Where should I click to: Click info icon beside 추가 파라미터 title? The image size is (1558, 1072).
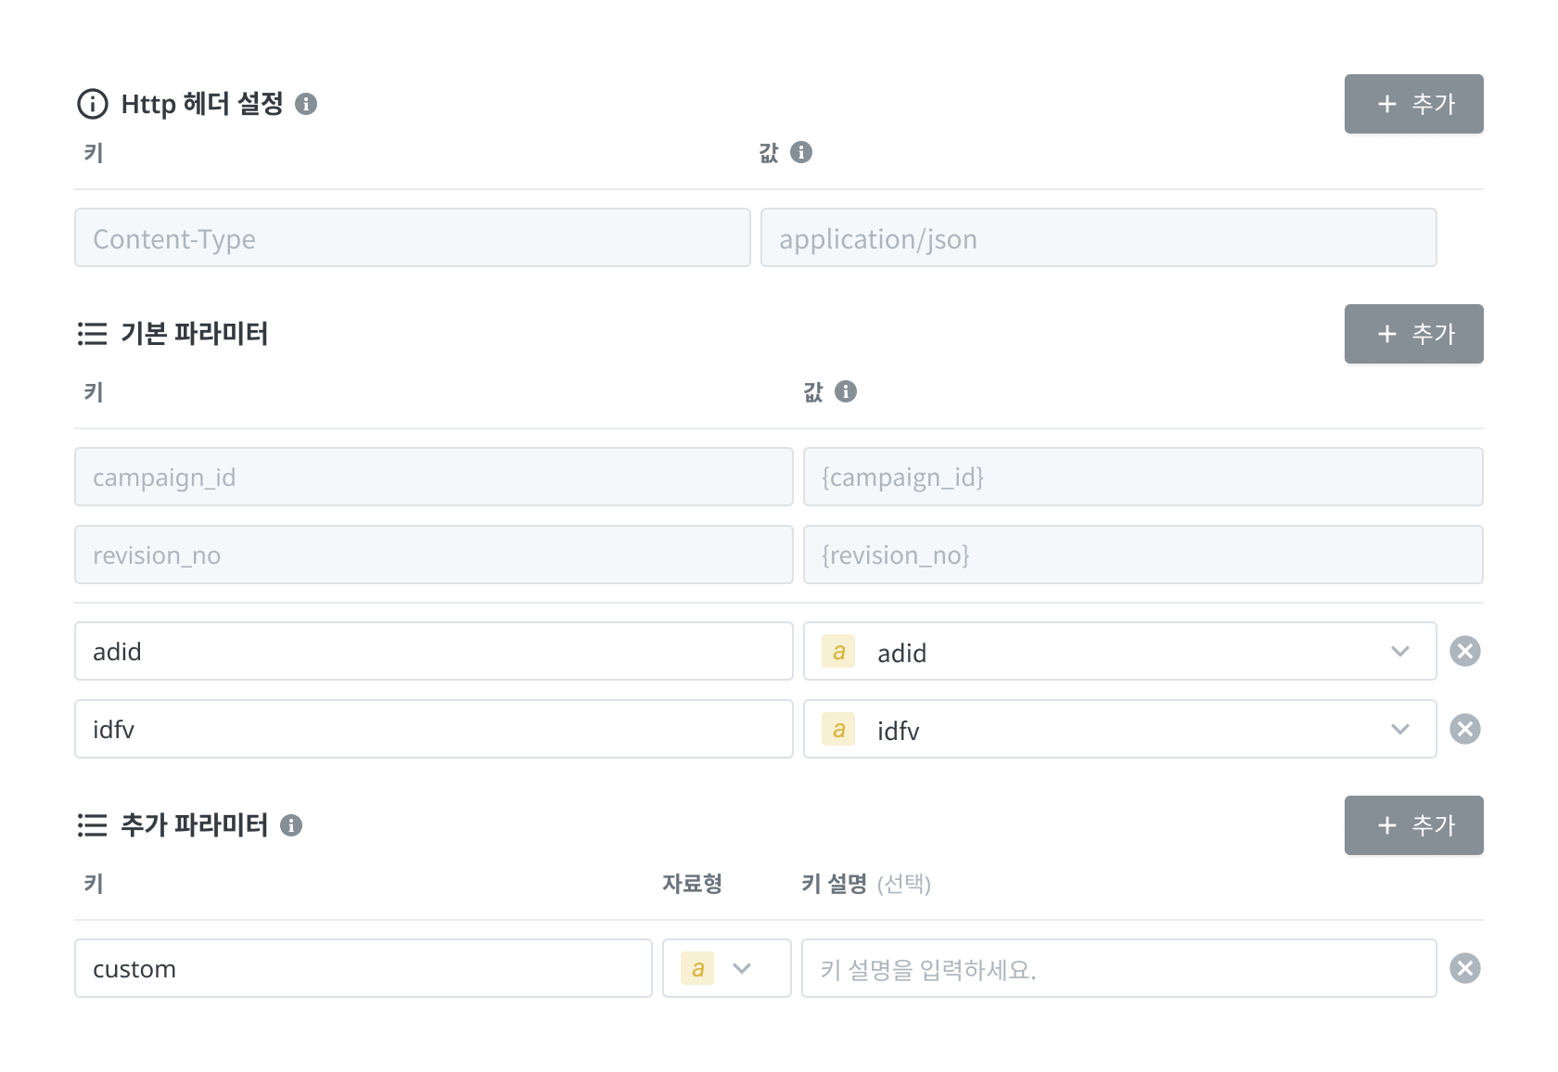click(291, 825)
